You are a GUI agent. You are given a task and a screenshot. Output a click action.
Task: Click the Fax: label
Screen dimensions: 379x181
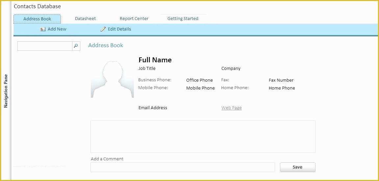point(225,80)
